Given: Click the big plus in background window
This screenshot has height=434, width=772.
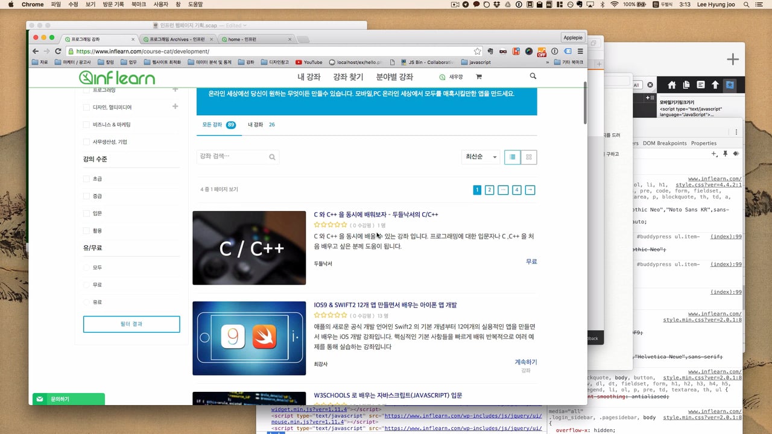Looking at the screenshot, I should coord(733,59).
